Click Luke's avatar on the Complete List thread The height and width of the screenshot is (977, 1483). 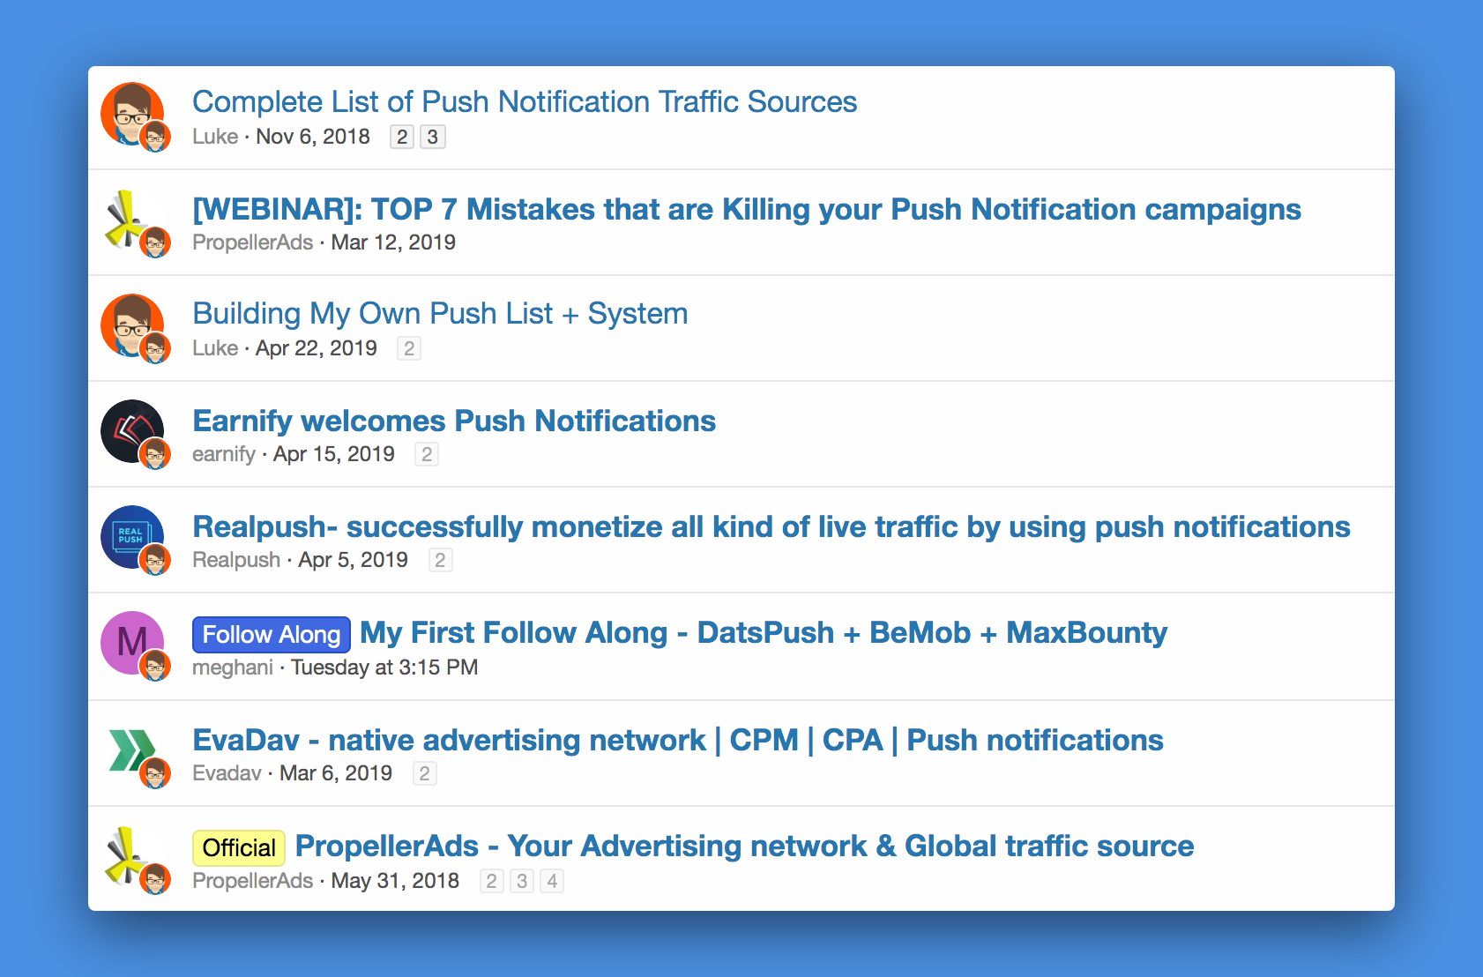click(132, 114)
